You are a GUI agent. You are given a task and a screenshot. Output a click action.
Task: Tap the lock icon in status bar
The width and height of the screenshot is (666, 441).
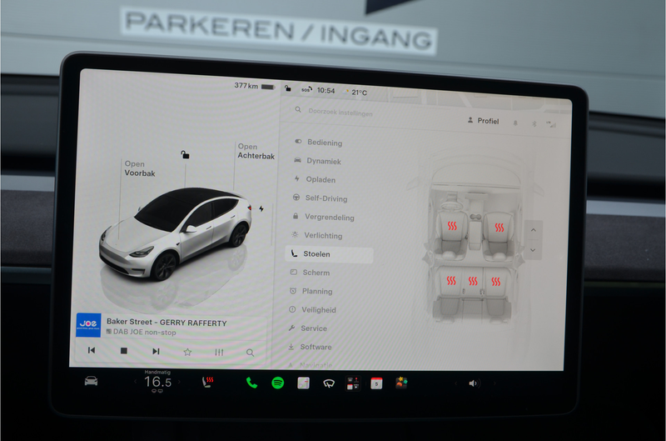pos(287,88)
